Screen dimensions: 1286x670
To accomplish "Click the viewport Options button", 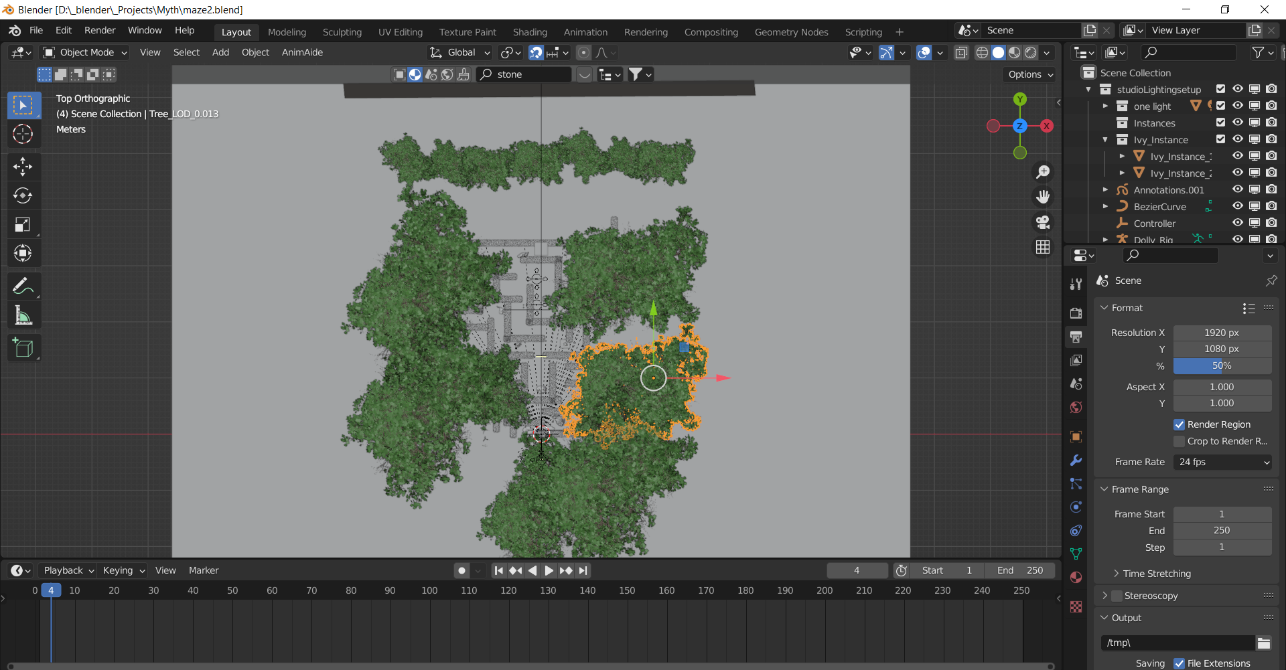I will 1030,74.
